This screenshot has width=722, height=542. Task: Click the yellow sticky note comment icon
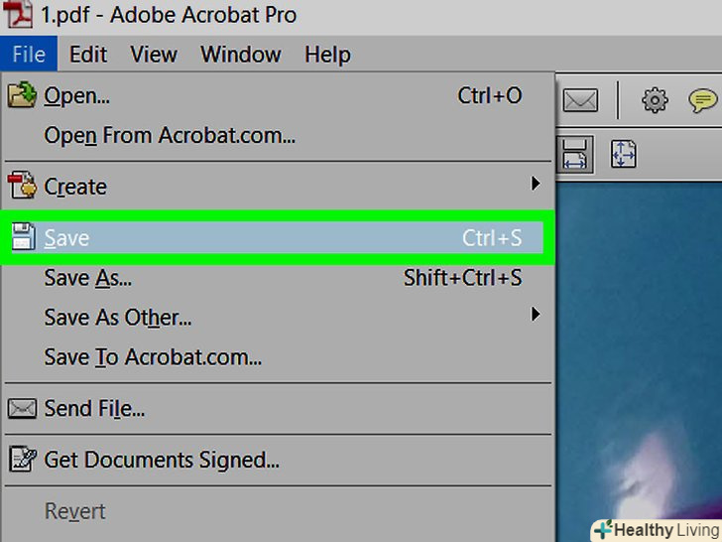(x=703, y=100)
